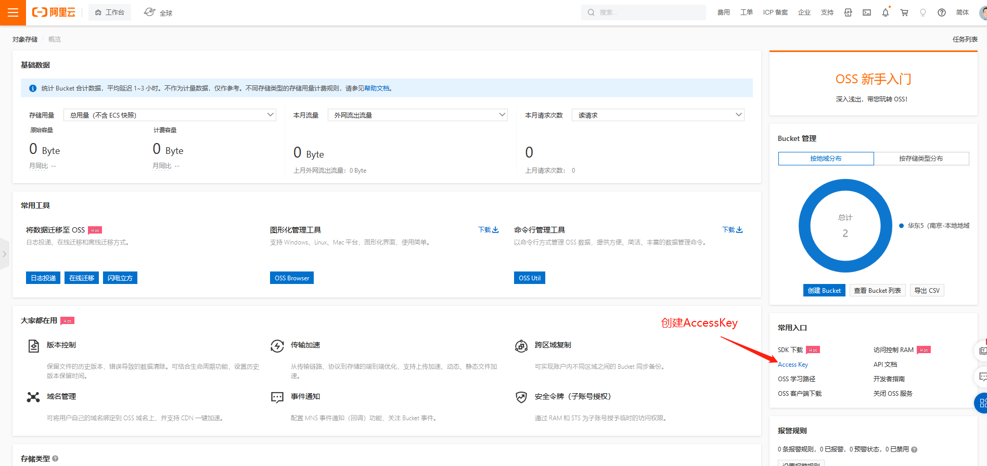Click the 关闭 OSS 服务 link
Screen dimensions: 987x466
tap(893, 394)
